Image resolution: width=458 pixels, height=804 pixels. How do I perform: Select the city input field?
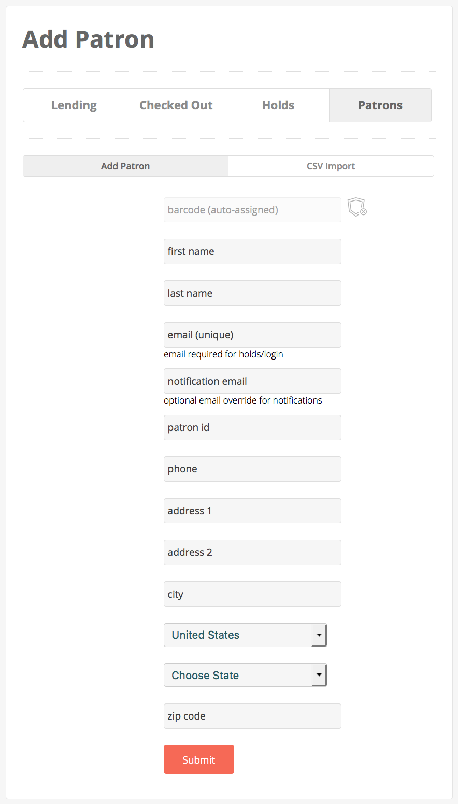point(252,594)
